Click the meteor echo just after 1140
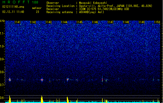Image resolution: width=163 pixels, height=103 pixels. (10, 80)
